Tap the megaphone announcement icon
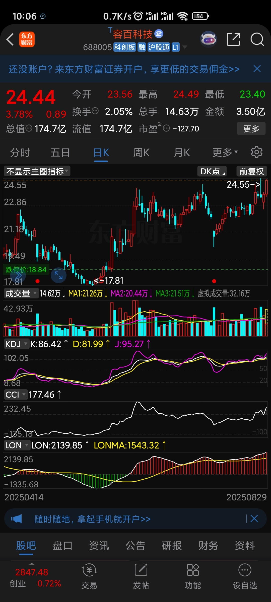Image resolution: width=271 pixels, height=602 pixels. (17, 518)
